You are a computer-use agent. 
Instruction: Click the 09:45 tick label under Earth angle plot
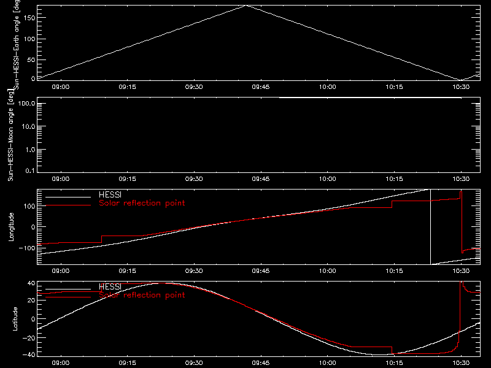[x=260, y=86]
